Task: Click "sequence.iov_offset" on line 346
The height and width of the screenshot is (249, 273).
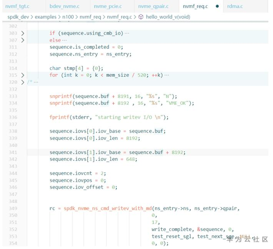Action: (77, 187)
